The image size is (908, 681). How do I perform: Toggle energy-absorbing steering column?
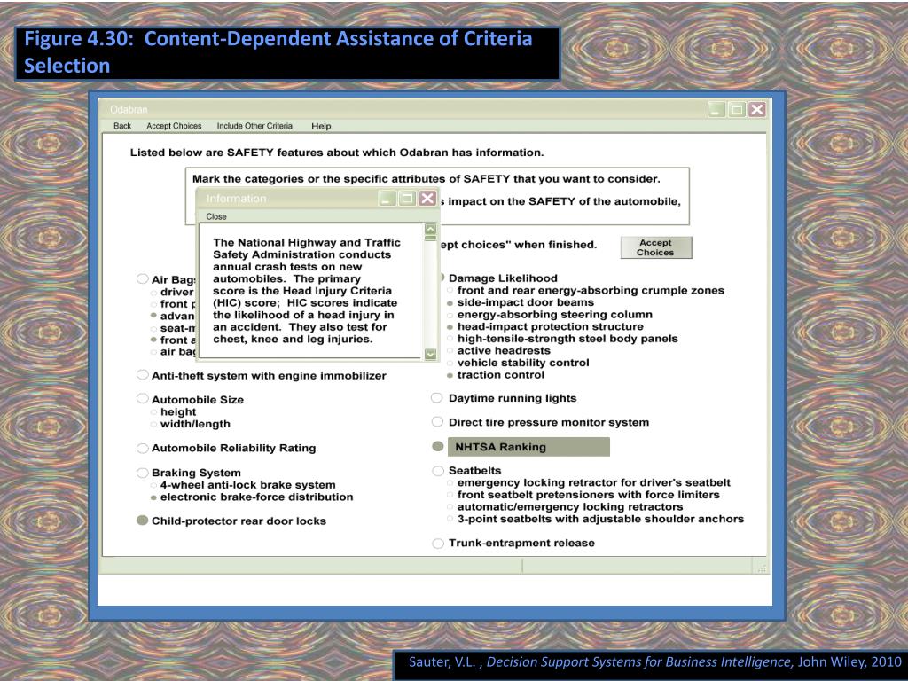click(450, 315)
